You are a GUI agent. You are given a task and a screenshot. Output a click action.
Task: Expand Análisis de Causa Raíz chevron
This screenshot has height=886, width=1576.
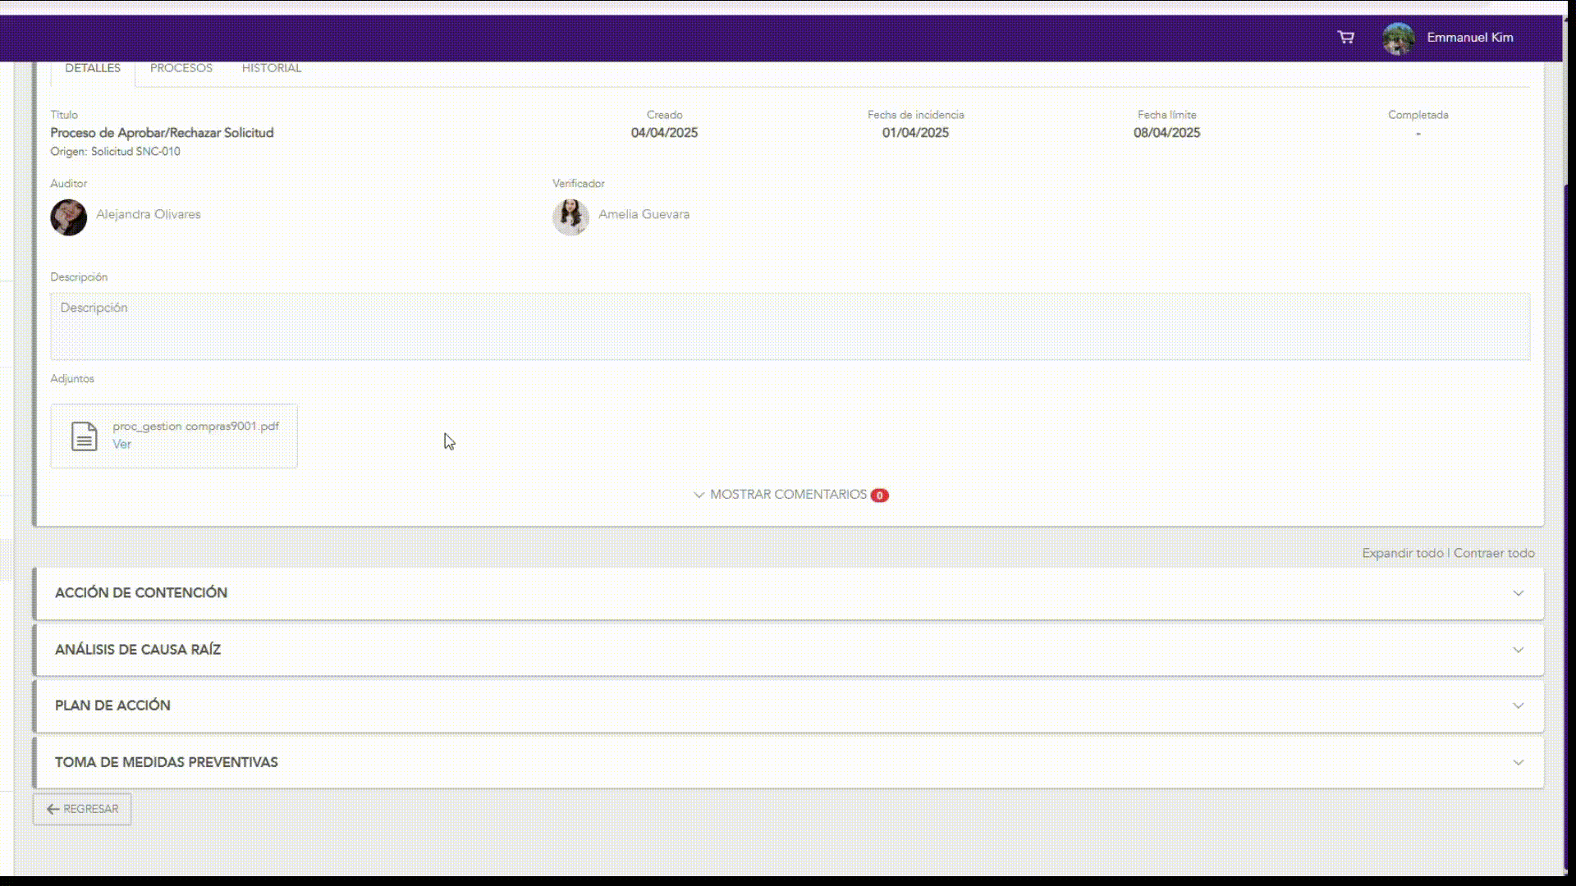coord(1518,650)
